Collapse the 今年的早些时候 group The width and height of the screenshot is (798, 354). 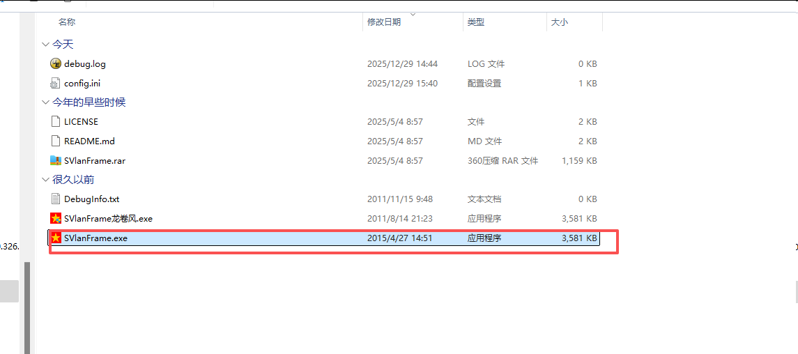(45, 102)
